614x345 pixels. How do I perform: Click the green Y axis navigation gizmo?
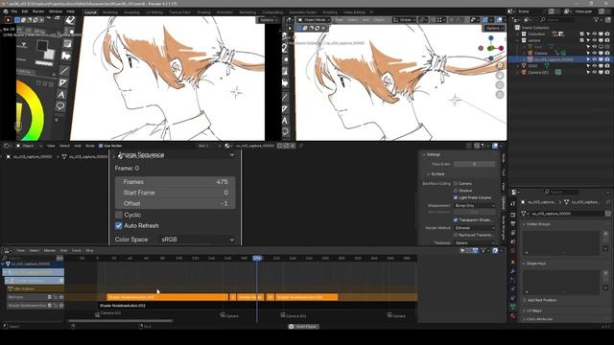click(490, 48)
